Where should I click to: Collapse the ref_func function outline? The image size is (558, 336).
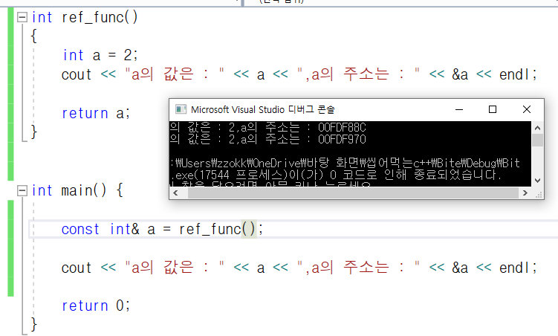pyautogui.click(x=22, y=17)
